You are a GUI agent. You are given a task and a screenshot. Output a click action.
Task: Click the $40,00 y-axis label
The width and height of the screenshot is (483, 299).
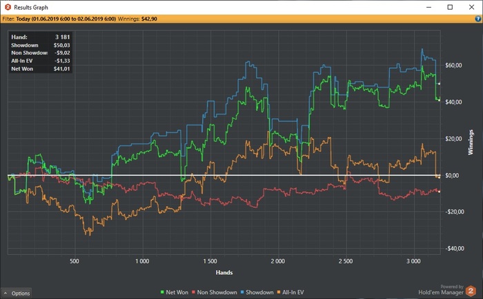[453, 102]
